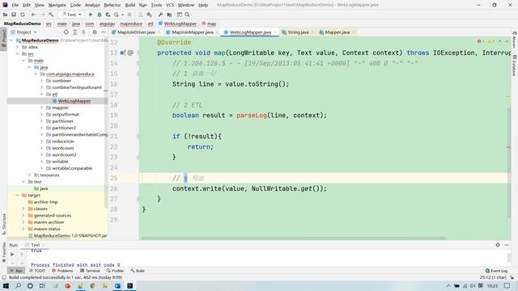Select WebLogMapper in project tree
This screenshot has width=518, height=291.
coord(74,101)
